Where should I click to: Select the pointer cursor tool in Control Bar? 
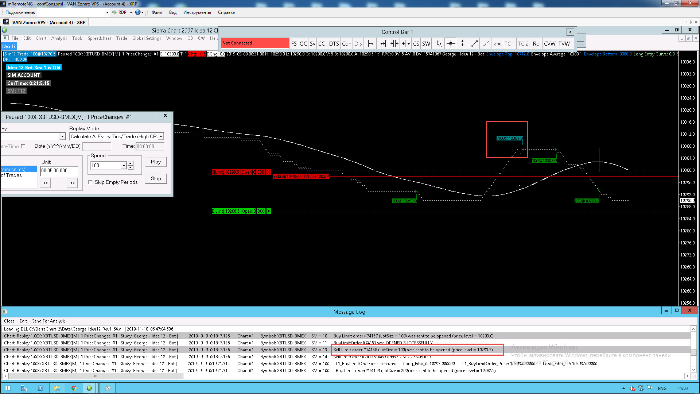point(439,44)
